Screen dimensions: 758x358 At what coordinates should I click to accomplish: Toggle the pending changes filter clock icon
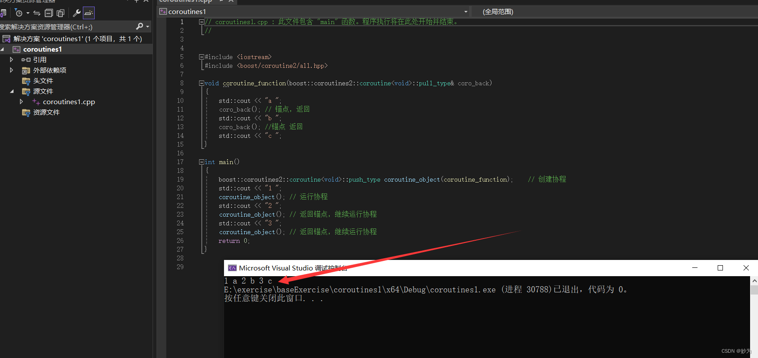tap(19, 13)
